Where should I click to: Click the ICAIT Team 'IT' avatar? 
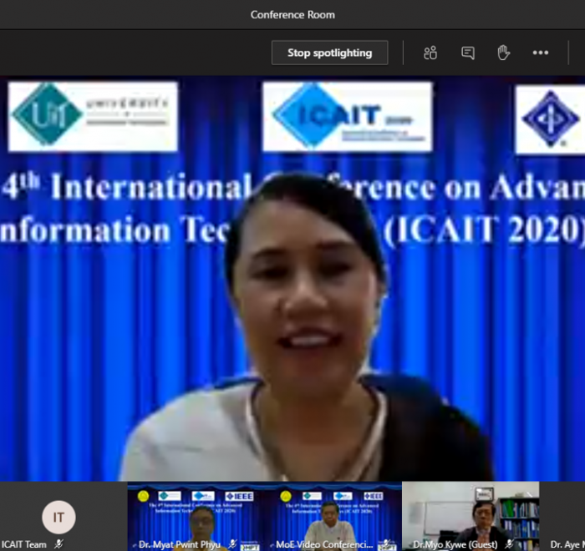pyautogui.click(x=58, y=517)
